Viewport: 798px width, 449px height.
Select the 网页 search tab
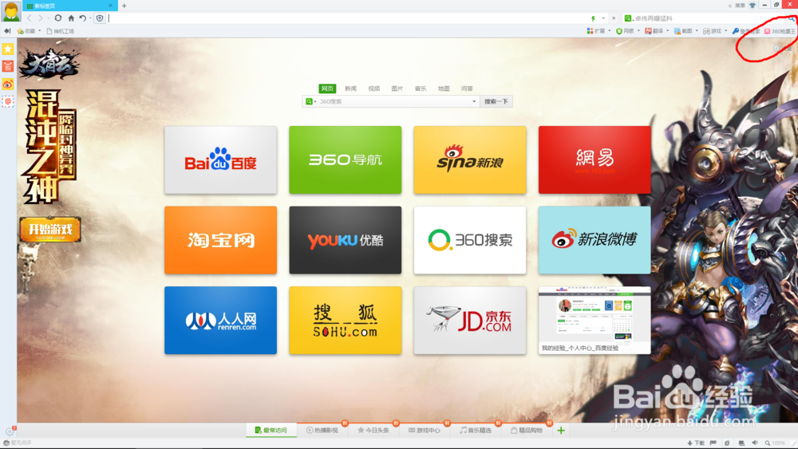pyautogui.click(x=327, y=89)
